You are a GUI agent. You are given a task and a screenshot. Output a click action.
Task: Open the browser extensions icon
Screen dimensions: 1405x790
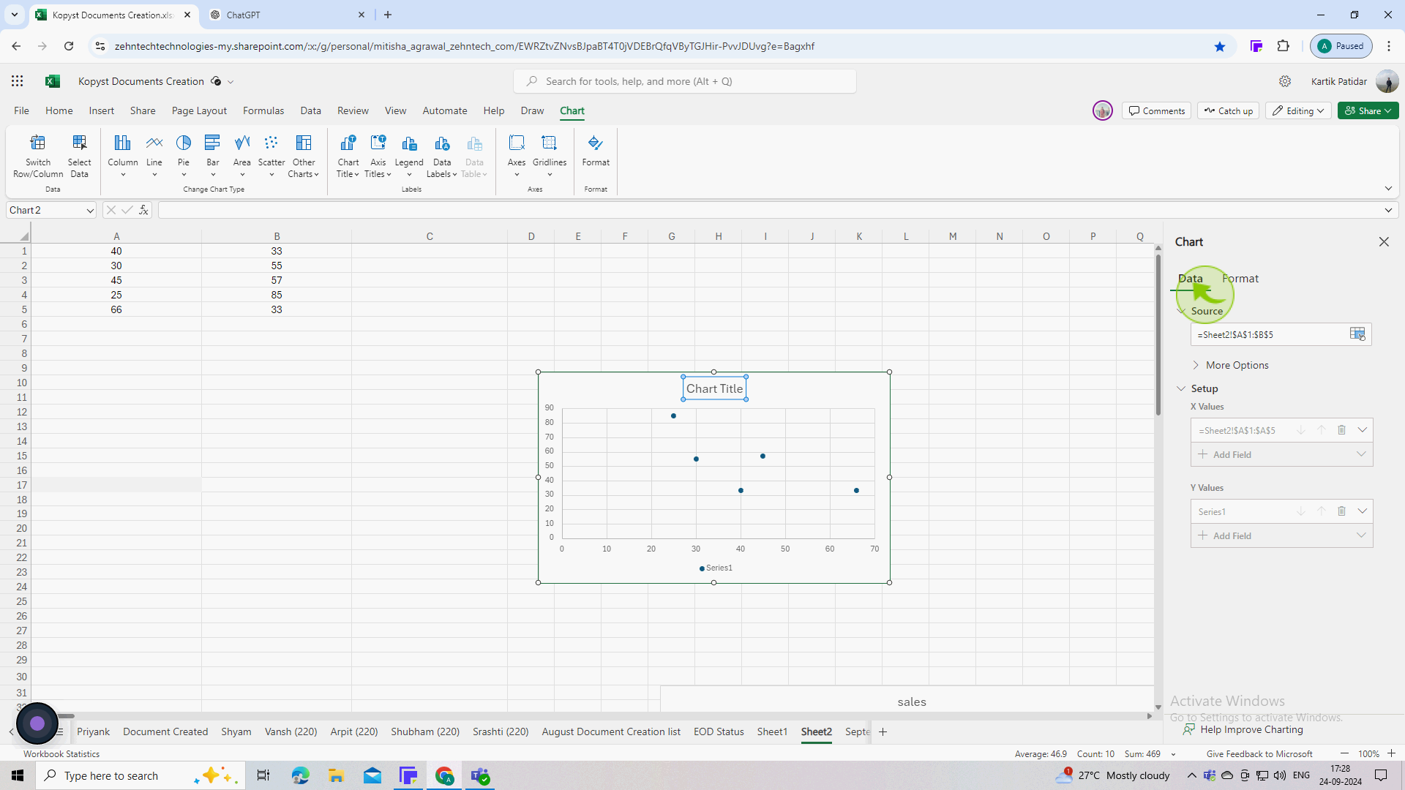pos(1284,46)
